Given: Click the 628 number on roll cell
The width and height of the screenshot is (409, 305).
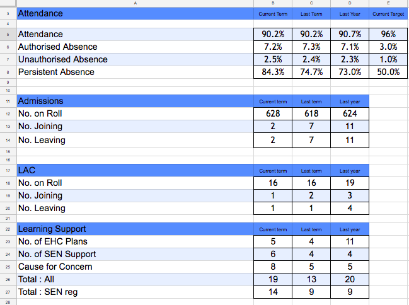Looking at the screenshot, I should pos(272,114).
